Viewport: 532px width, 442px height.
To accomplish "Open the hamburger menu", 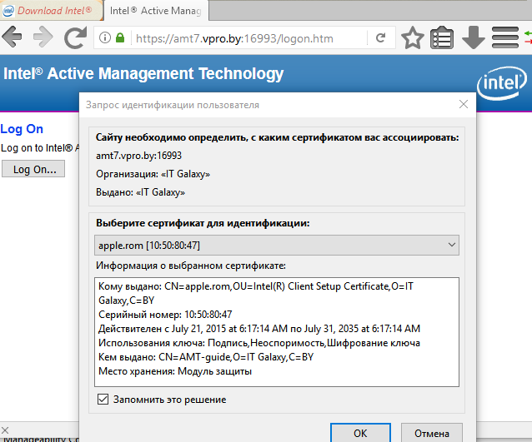I will point(505,37).
